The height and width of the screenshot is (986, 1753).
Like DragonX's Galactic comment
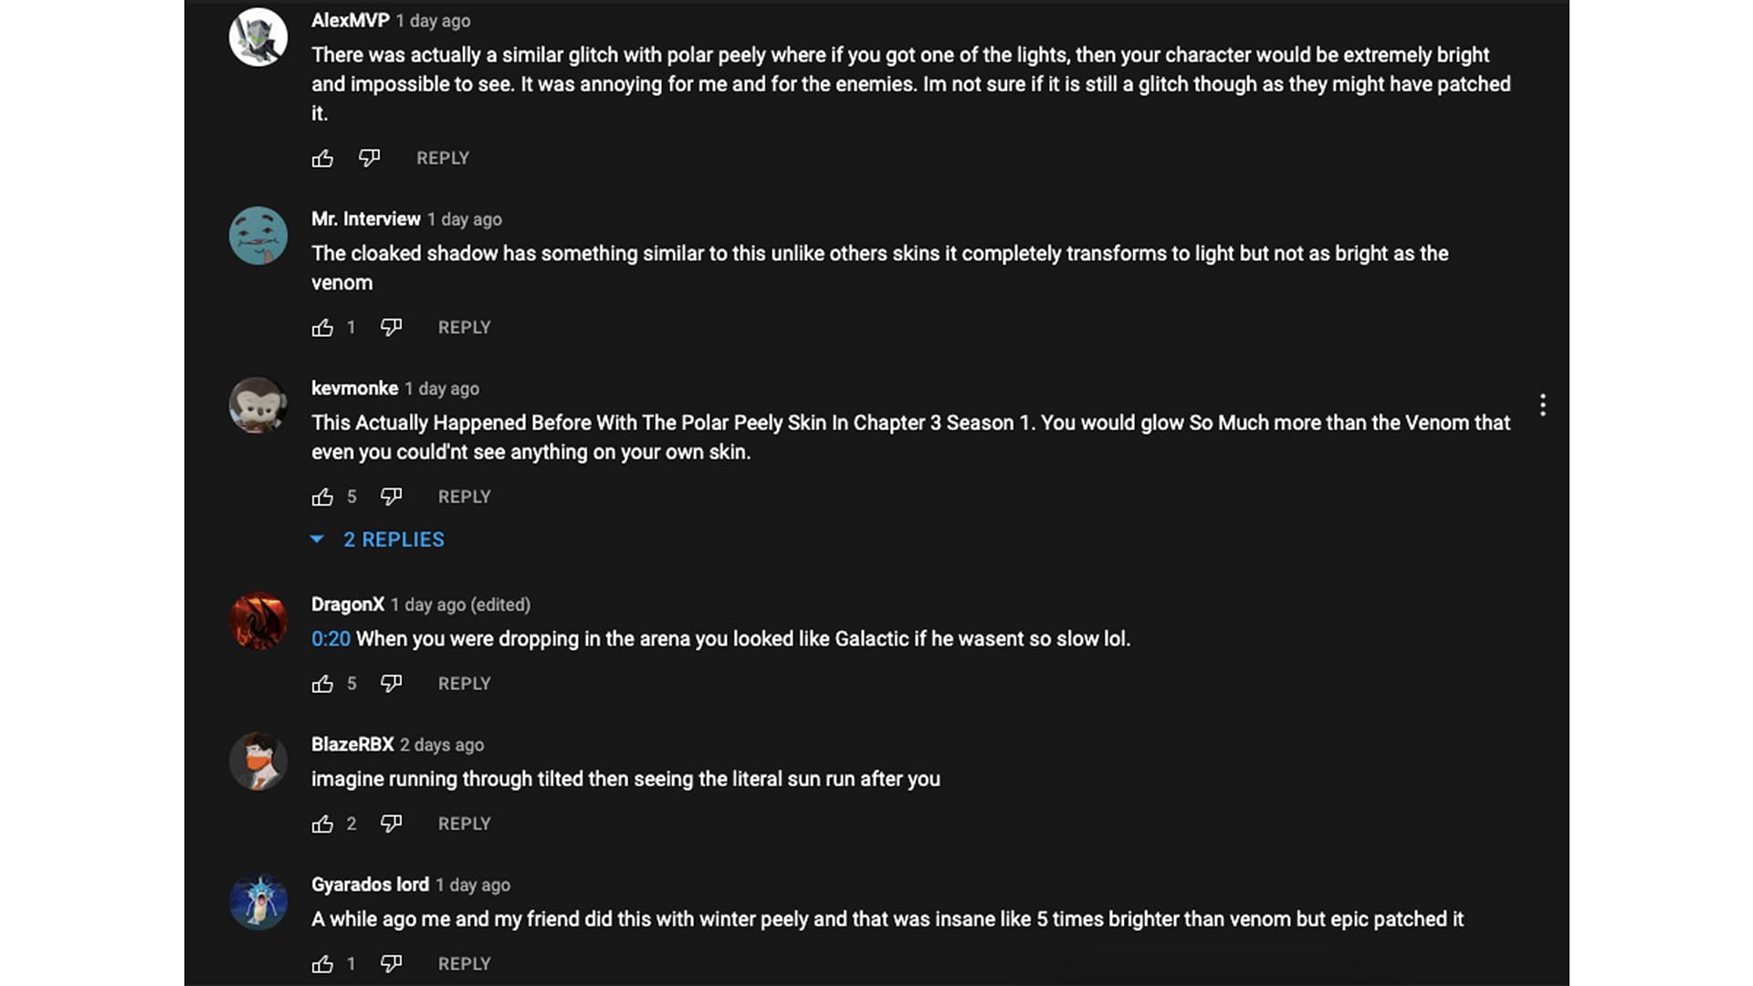pos(322,684)
